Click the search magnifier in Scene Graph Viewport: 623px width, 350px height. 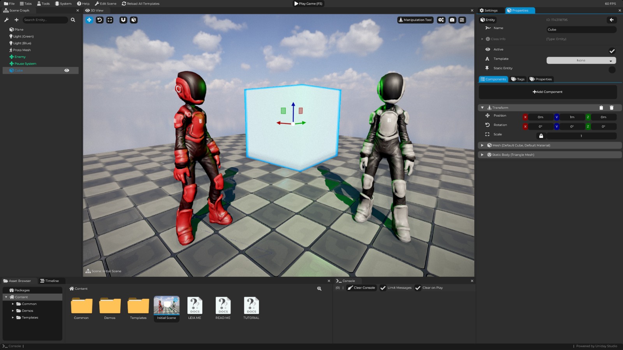[x=73, y=20]
